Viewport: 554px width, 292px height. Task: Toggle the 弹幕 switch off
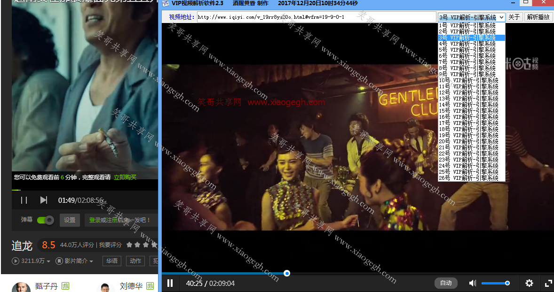tap(45, 220)
